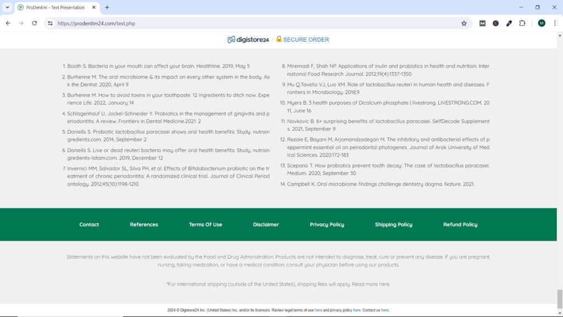View the Refund Policy link
Image resolution: width=563 pixels, height=317 pixels.
click(460, 225)
